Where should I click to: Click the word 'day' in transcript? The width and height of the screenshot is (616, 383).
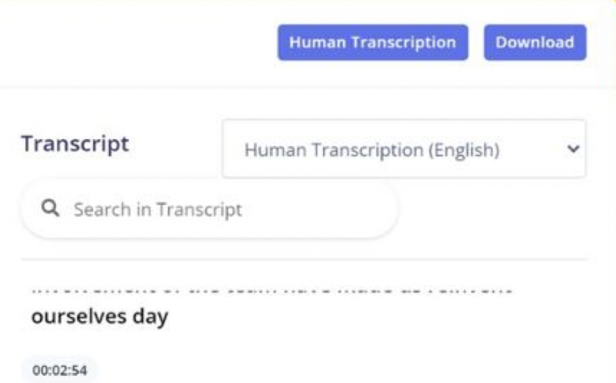click(x=150, y=317)
